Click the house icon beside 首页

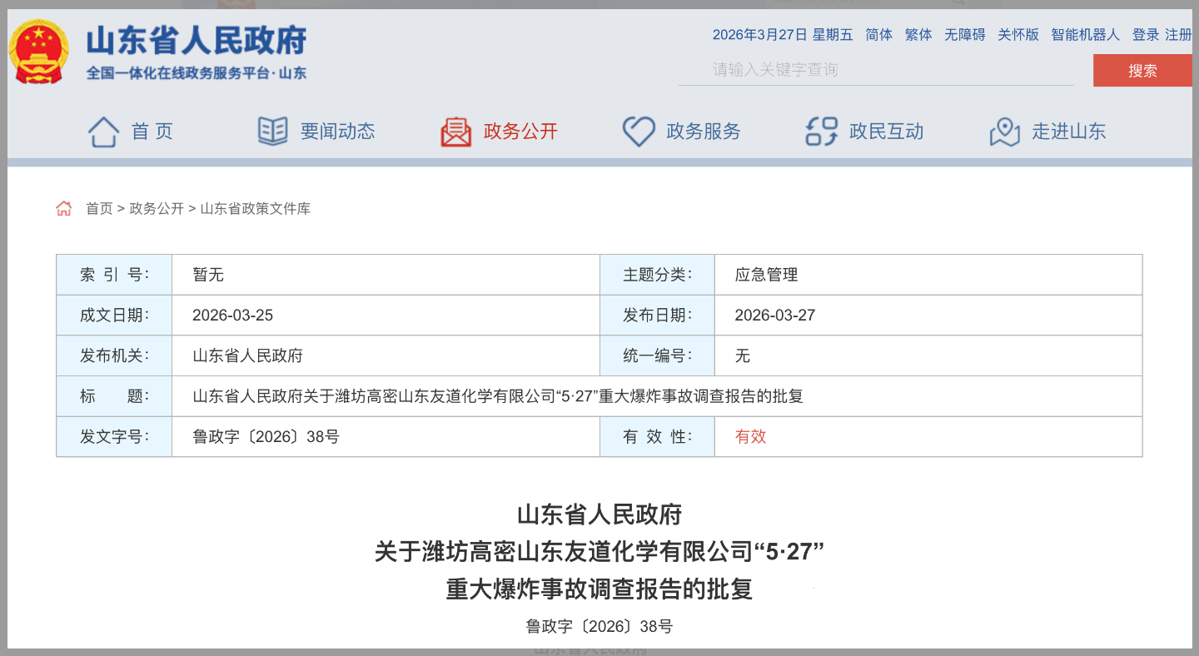click(104, 132)
